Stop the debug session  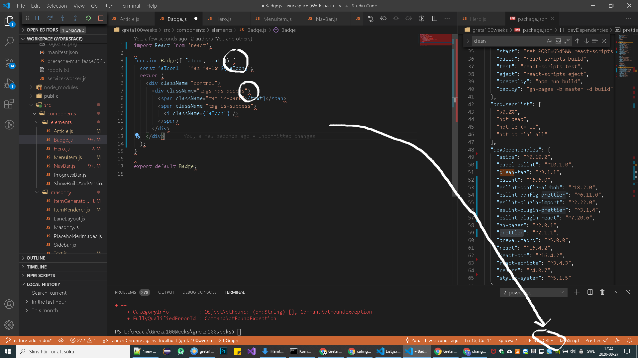point(101,18)
